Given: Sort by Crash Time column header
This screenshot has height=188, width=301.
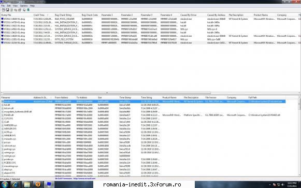Looking at the screenshot, I should click(44, 15).
